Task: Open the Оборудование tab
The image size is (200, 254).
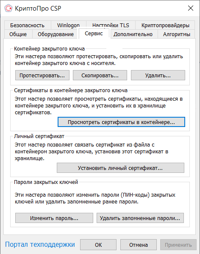Action: [x=56, y=34]
